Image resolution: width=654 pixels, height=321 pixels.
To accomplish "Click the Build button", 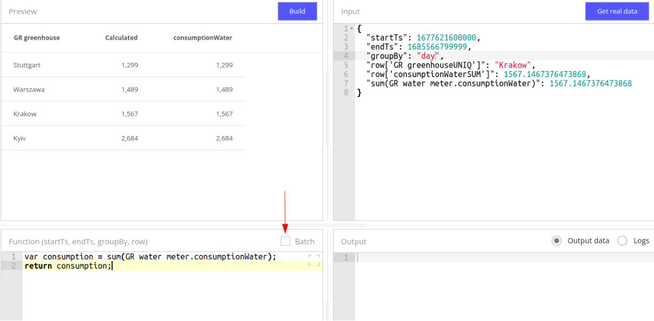I will pos(297,11).
